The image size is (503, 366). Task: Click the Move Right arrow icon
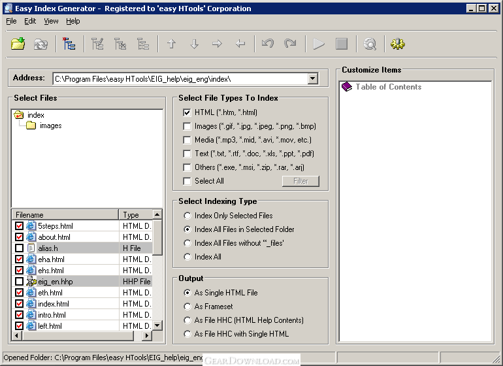[217, 44]
